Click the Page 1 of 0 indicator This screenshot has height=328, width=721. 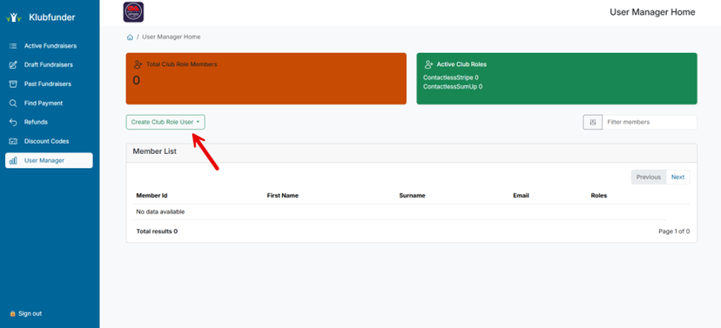(x=674, y=231)
